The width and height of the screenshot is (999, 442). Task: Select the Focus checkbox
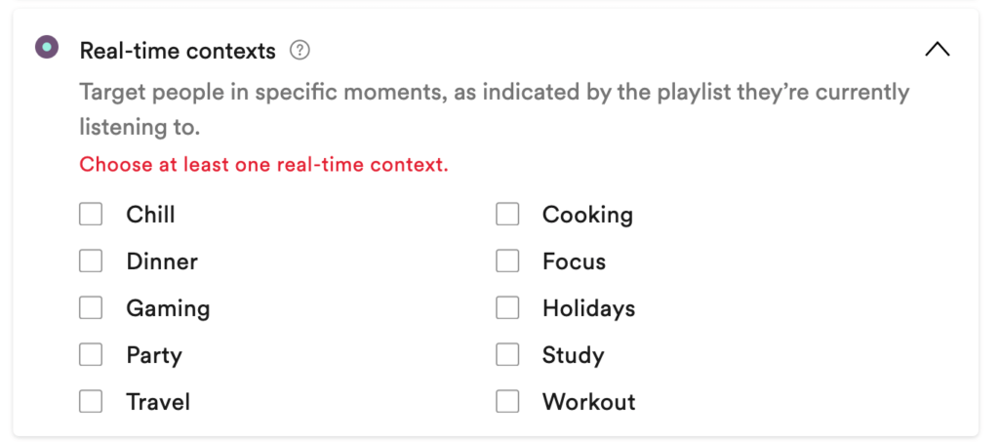[507, 261]
